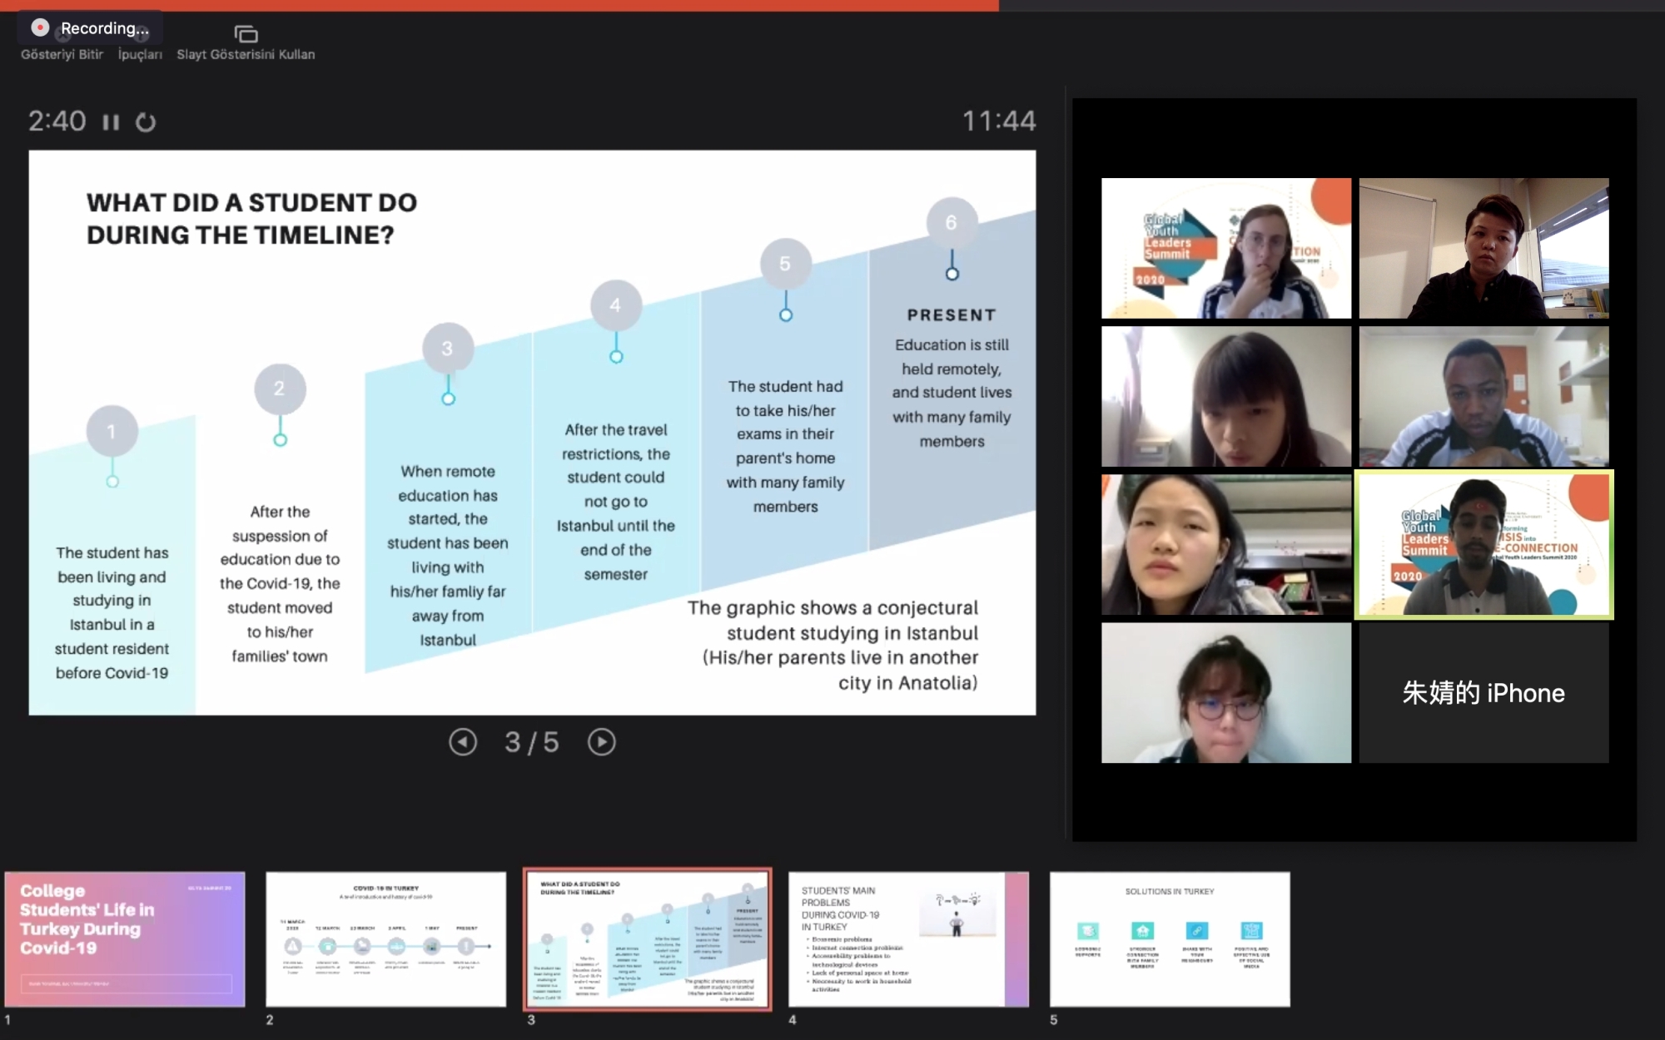Click timeline marker 6 on the slide
1665x1040 pixels.
951,222
